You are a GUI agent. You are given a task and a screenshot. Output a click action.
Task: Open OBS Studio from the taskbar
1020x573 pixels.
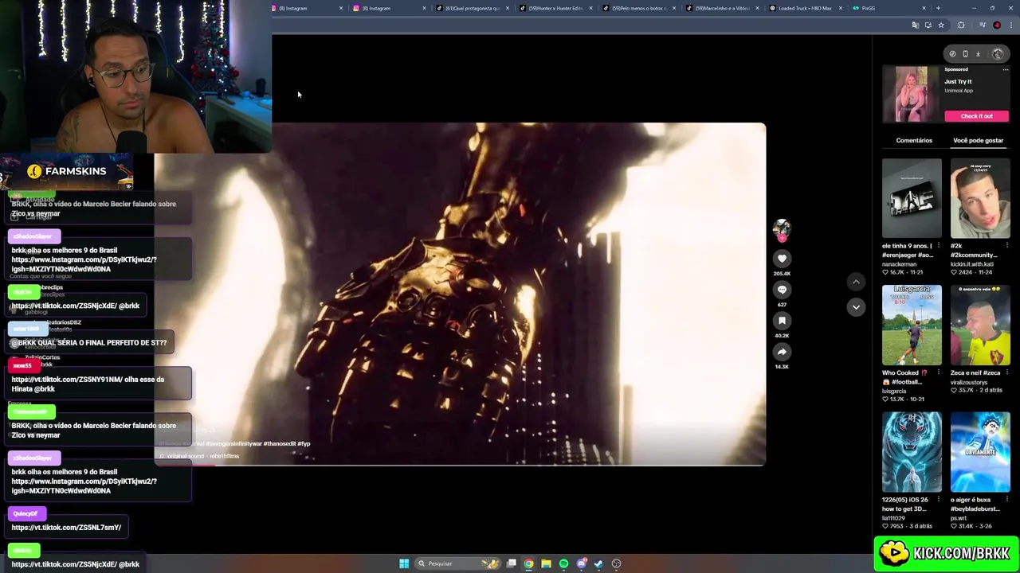(616, 563)
